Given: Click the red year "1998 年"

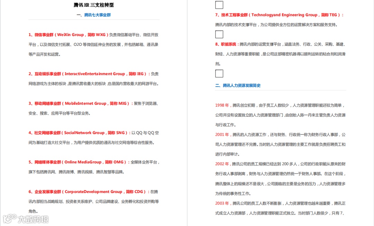Looking at the screenshot, I should click(x=222, y=105).
